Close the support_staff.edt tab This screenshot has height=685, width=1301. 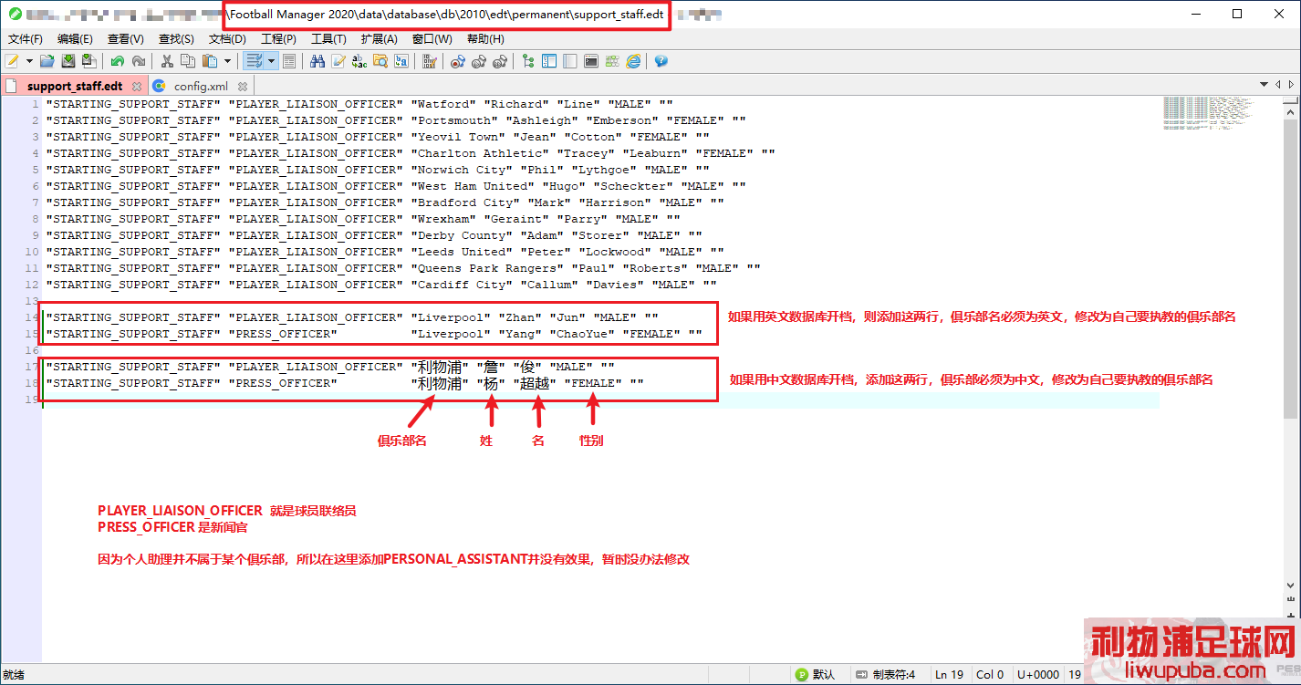137,87
